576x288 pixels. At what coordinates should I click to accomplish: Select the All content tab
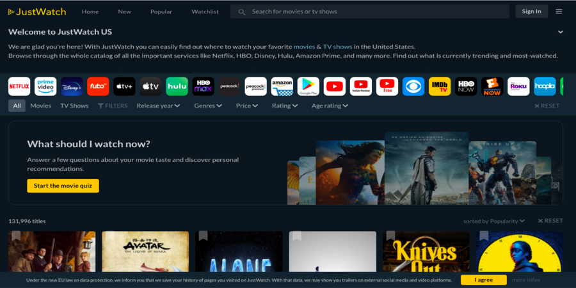[17, 106]
